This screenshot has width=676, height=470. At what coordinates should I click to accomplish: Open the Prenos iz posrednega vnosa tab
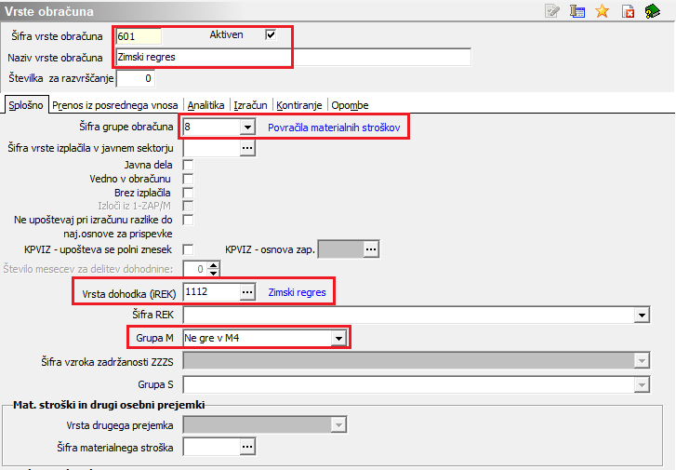tap(115, 105)
